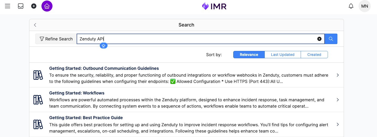Open Outbound Communication Guidelines article
Viewport: 377px width, 137px height.
pos(104,68)
